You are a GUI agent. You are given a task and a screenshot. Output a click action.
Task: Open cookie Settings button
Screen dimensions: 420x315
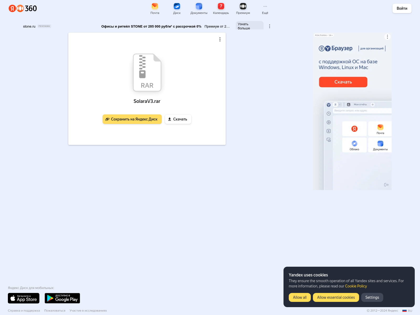click(372, 297)
